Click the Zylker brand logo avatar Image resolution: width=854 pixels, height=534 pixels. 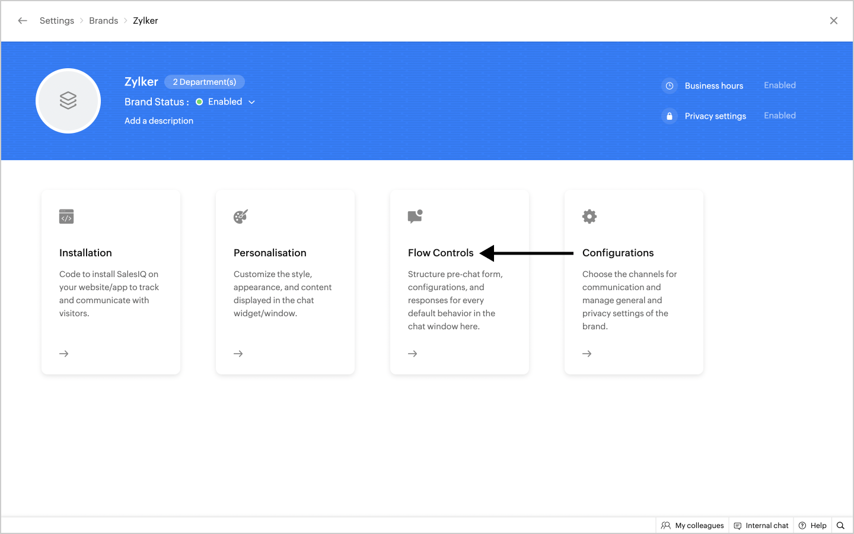pyautogui.click(x=68, y=101)
